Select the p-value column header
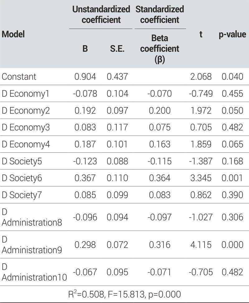This screenshot has height=303, width=249. [232, 34]
